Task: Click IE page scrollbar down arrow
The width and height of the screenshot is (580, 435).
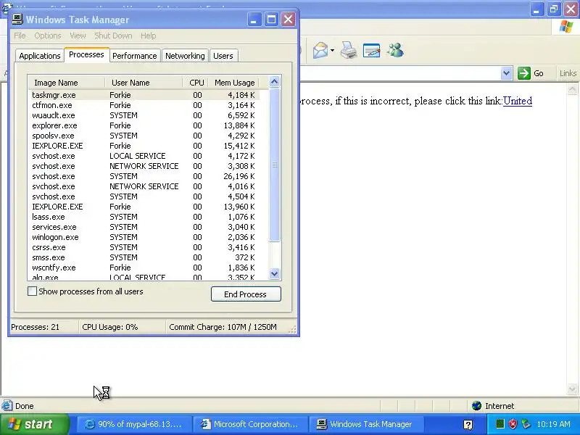Action: pos(572,389)
